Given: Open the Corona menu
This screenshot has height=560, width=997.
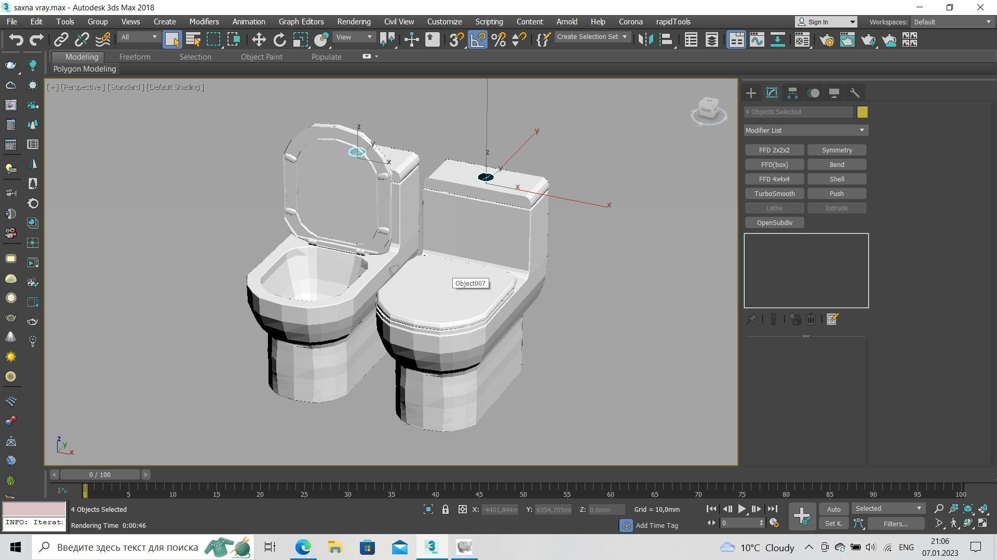Looking at the screenshot, I should 630,22.
